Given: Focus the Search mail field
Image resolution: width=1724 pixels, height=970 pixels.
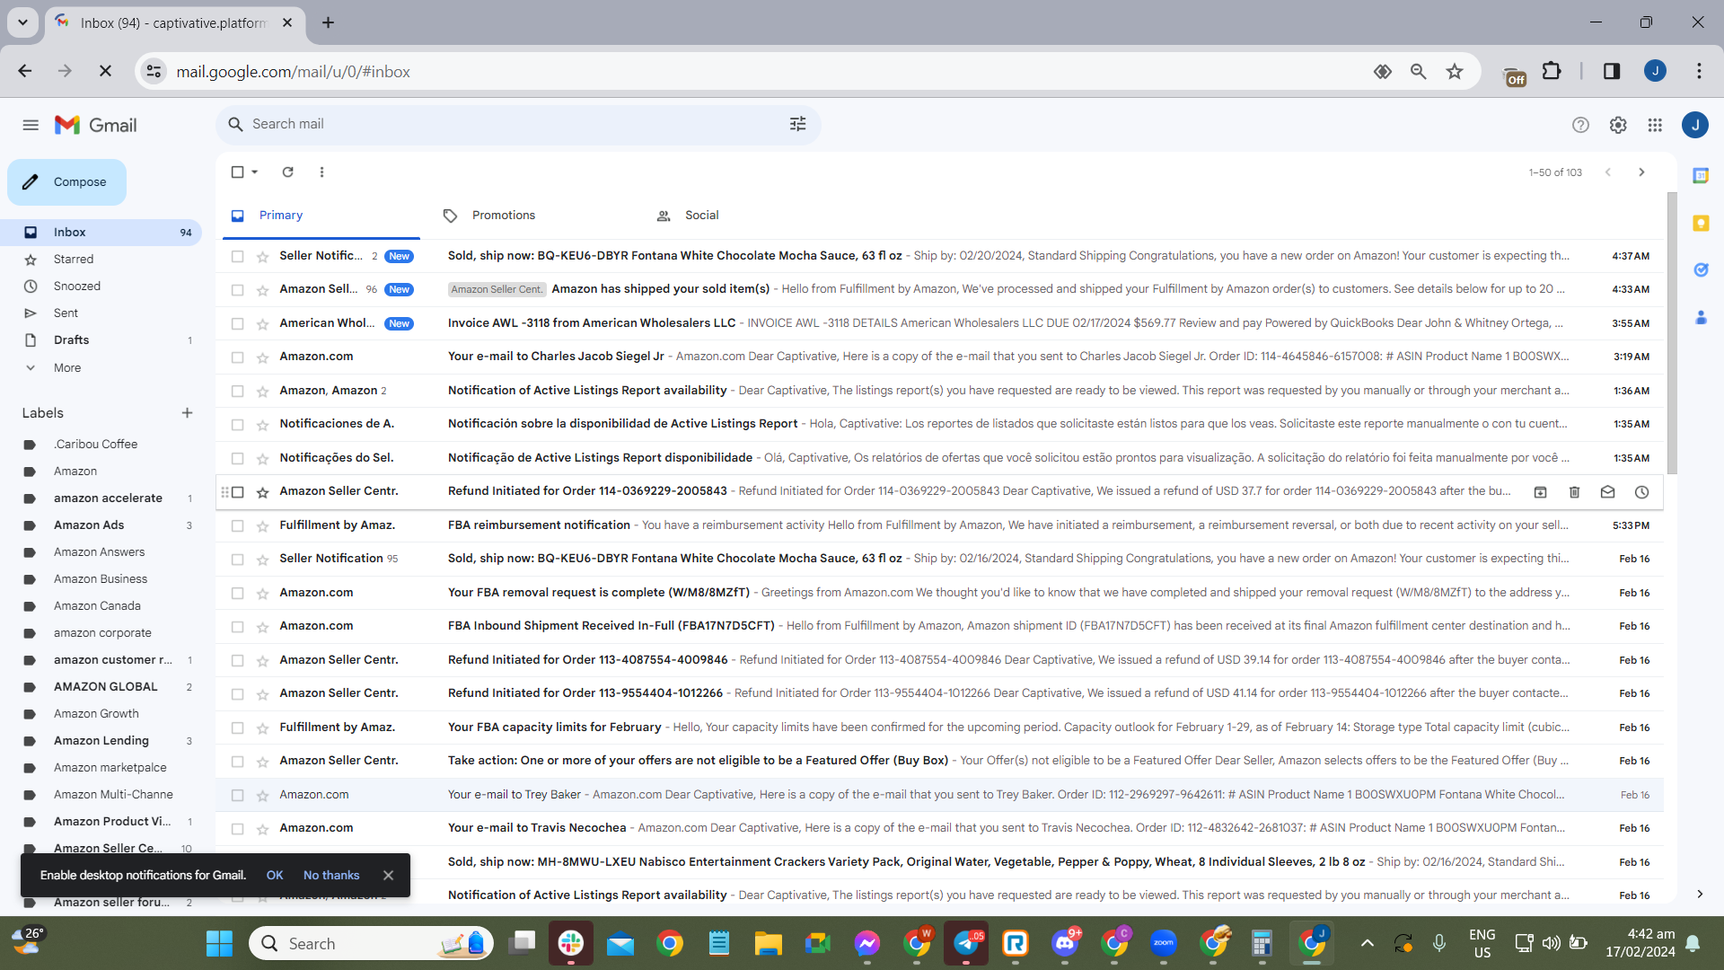Looking at the screenshot, I should pos(518,124).
